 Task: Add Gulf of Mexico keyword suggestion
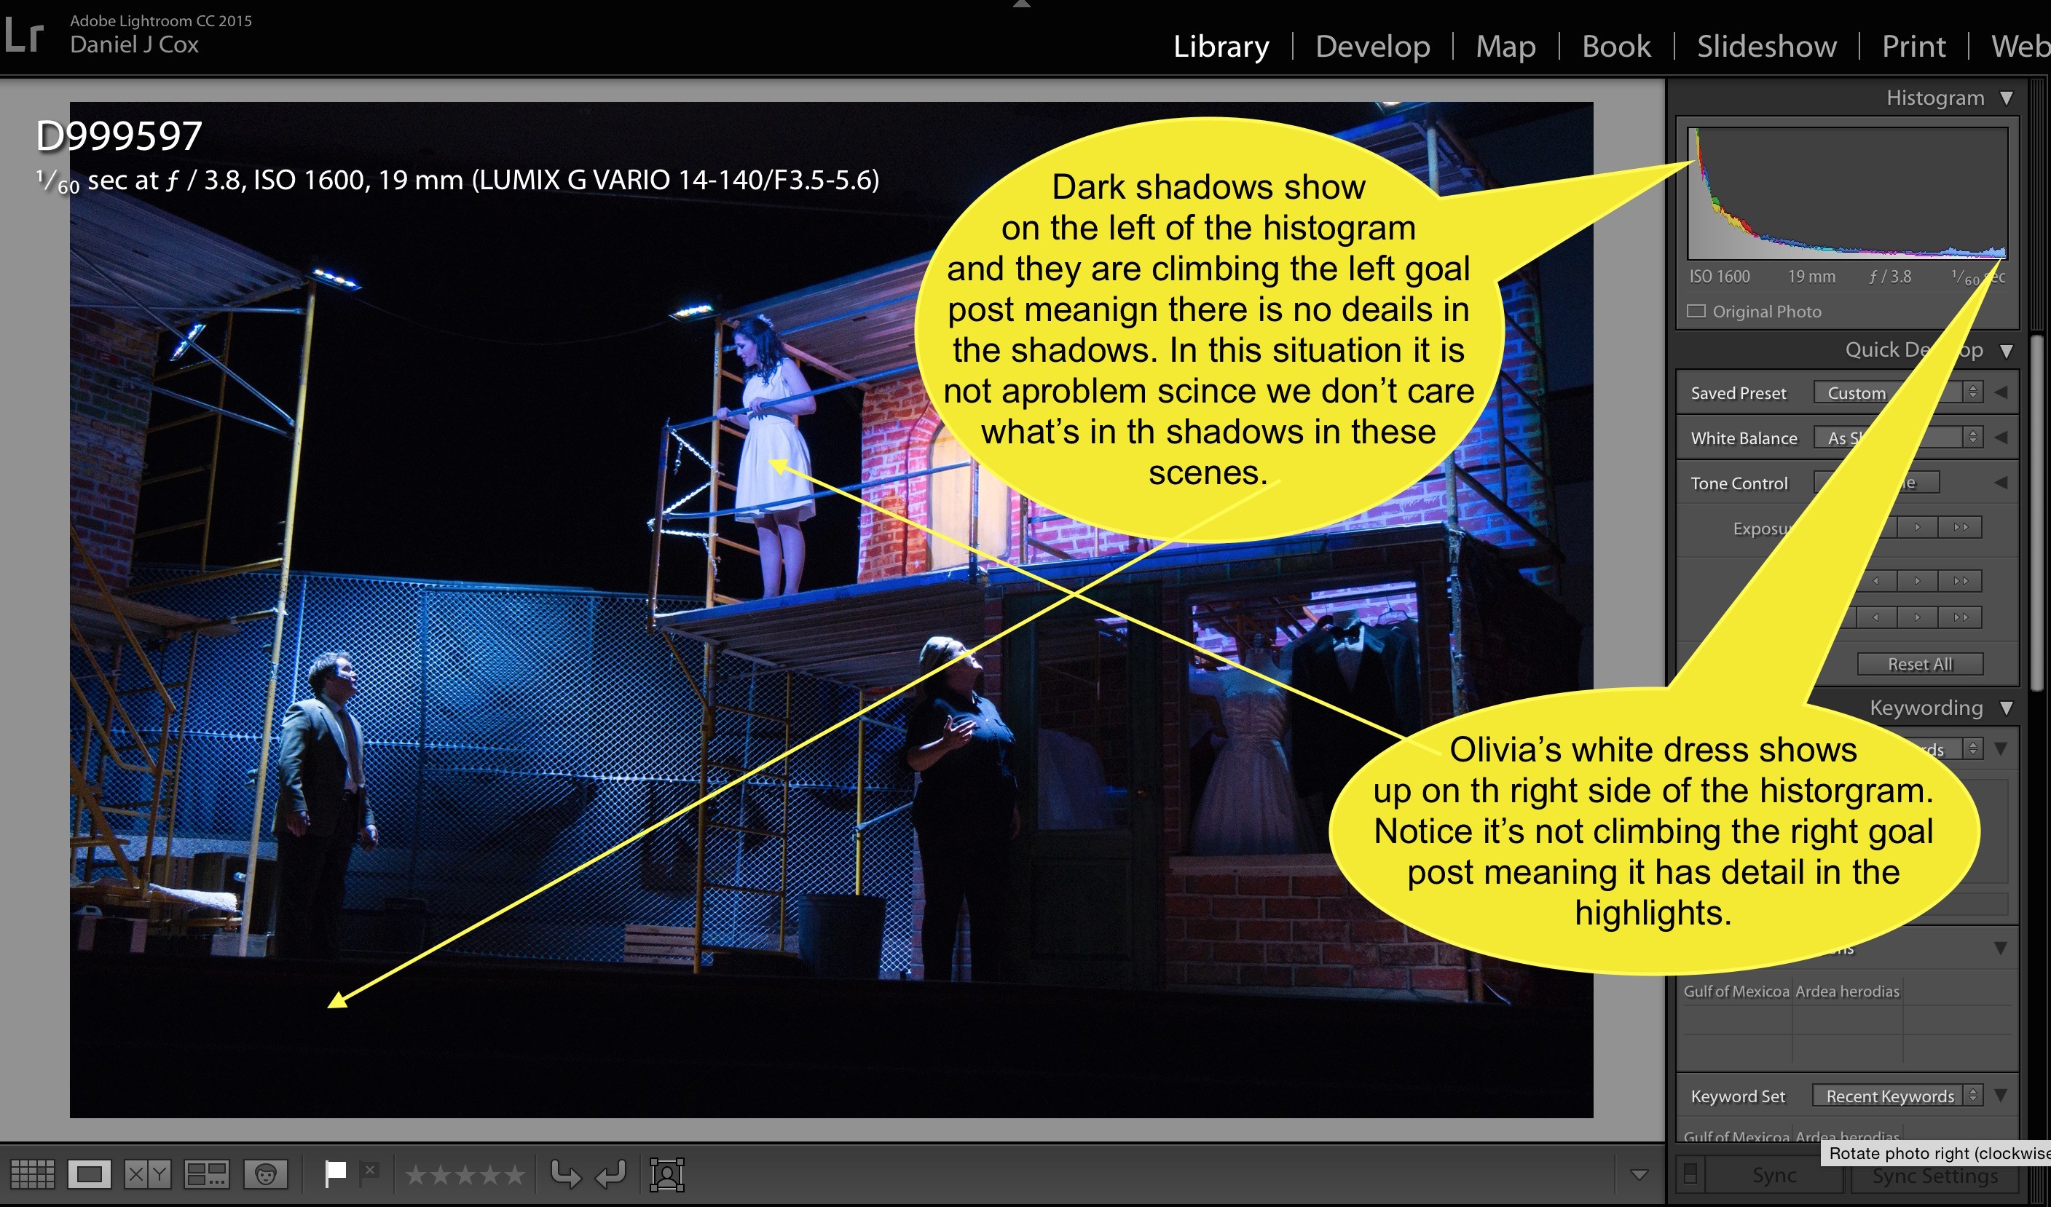[x=1736, y=991]
